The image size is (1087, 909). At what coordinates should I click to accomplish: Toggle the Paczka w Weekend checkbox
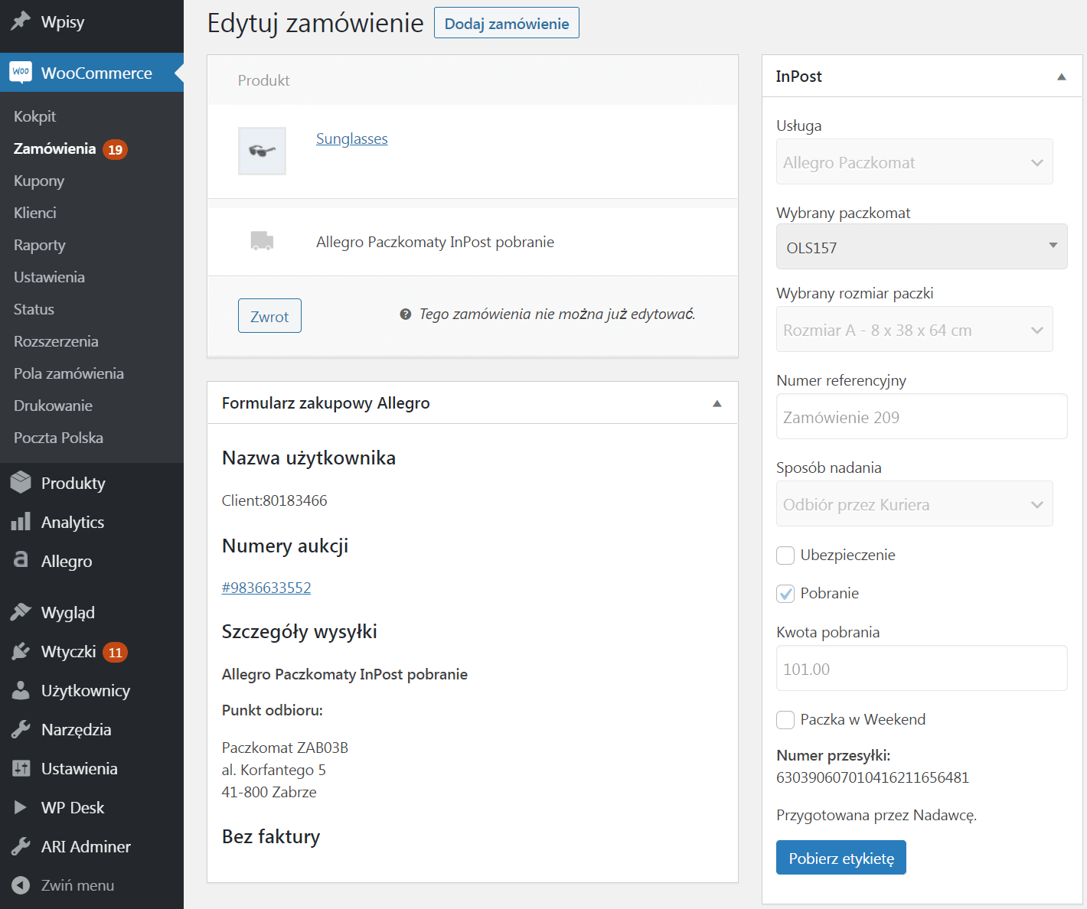click(785, 719)
